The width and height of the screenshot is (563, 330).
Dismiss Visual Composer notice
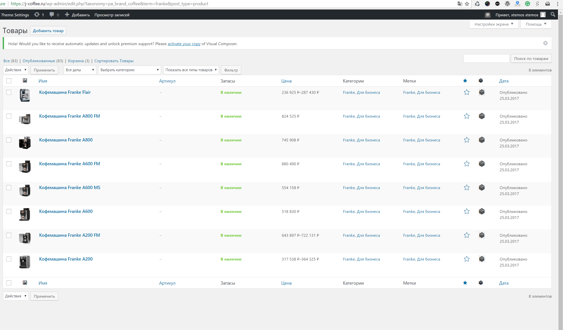point(545,43)
